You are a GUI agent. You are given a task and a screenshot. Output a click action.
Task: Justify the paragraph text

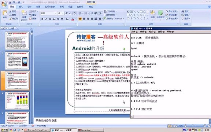[x=92, y=19]
